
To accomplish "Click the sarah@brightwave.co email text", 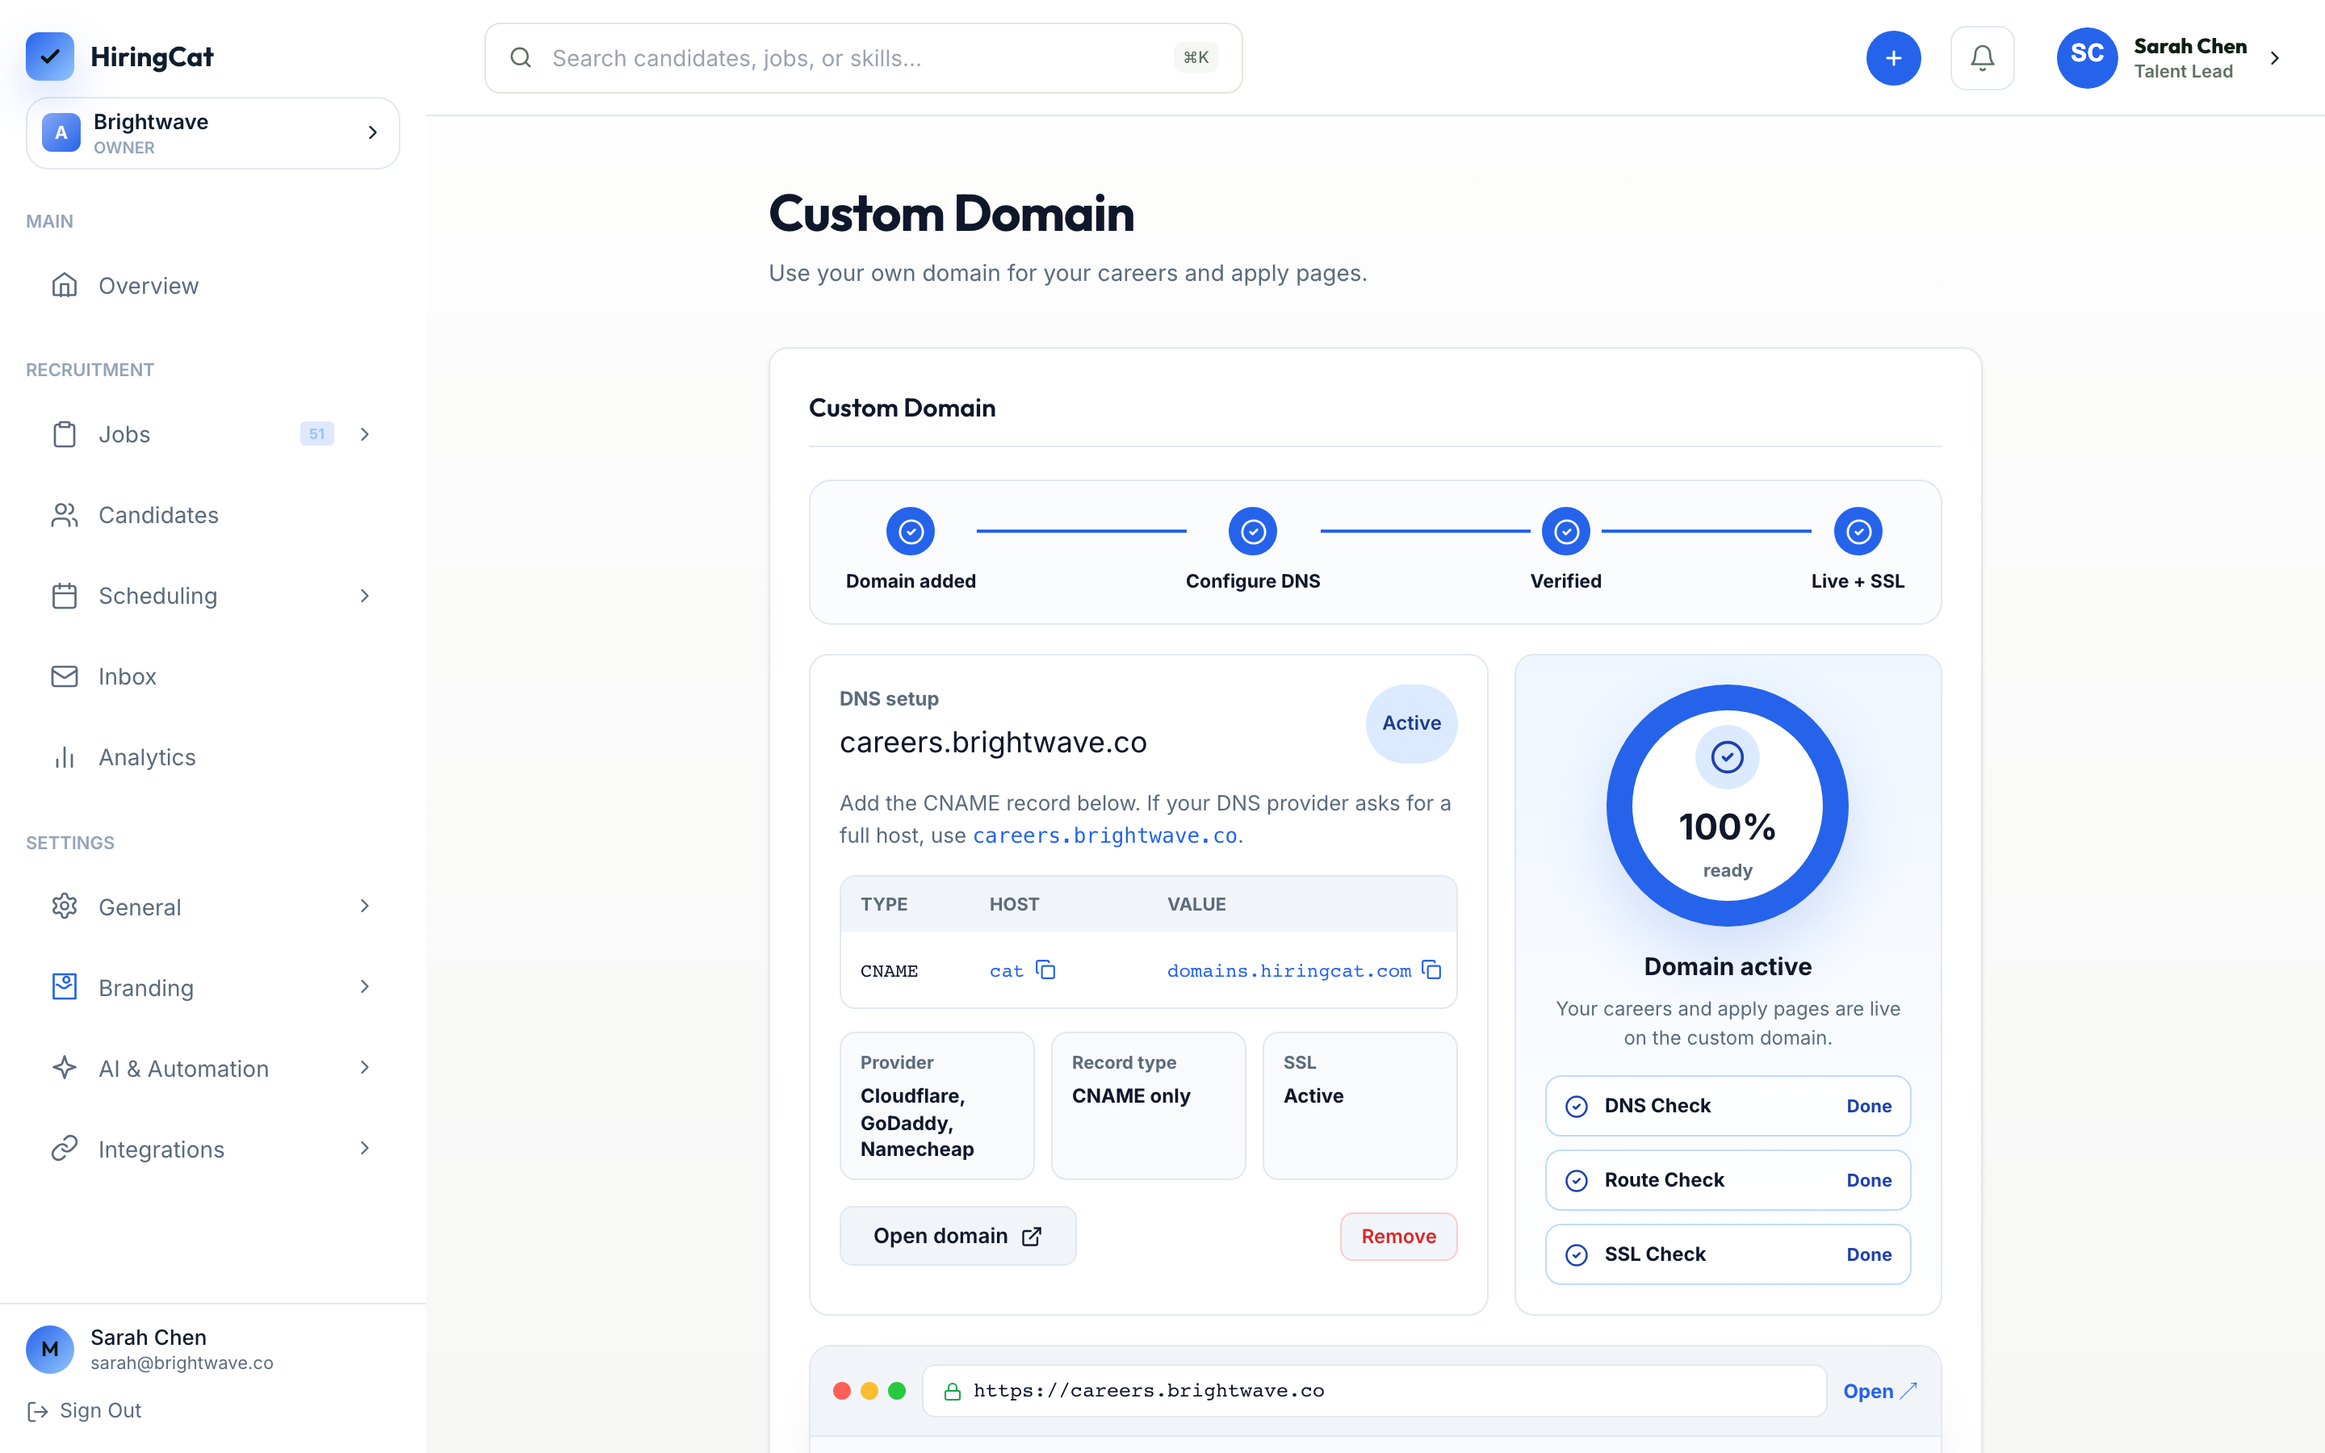I will pyautogui.click(x=182, y=1363).
